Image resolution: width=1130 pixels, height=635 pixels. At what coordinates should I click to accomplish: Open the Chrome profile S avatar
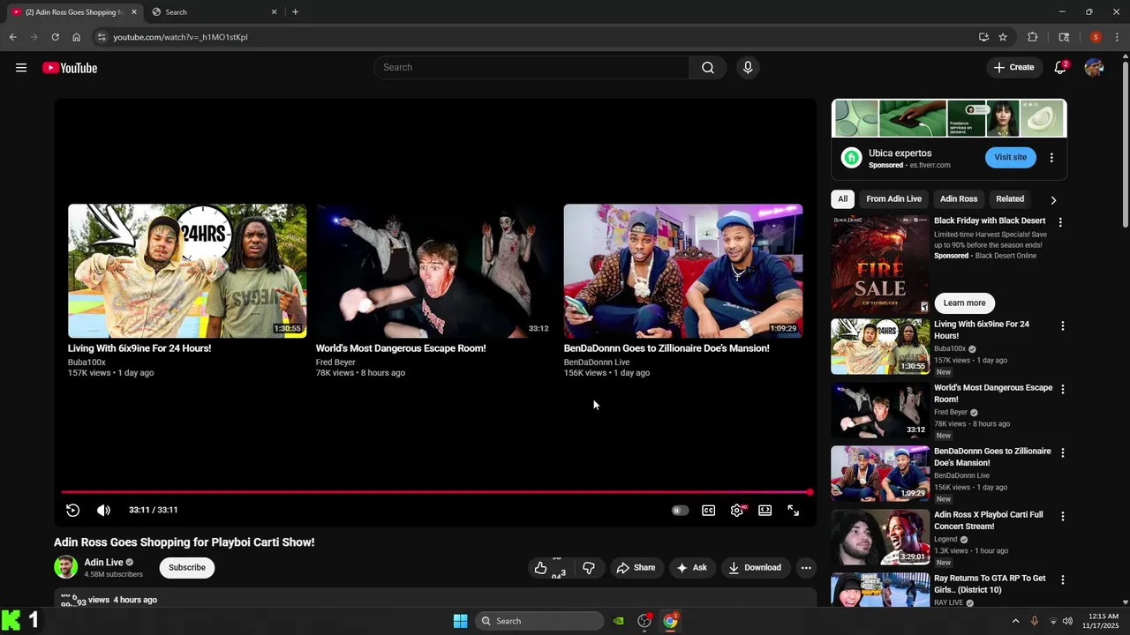point(1096,37)
